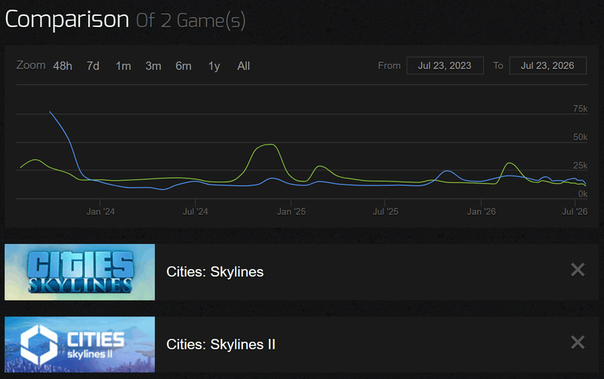Click the 50k y-axis label
The width and height of the screenshot is (604, 379).
click(580, 137)
